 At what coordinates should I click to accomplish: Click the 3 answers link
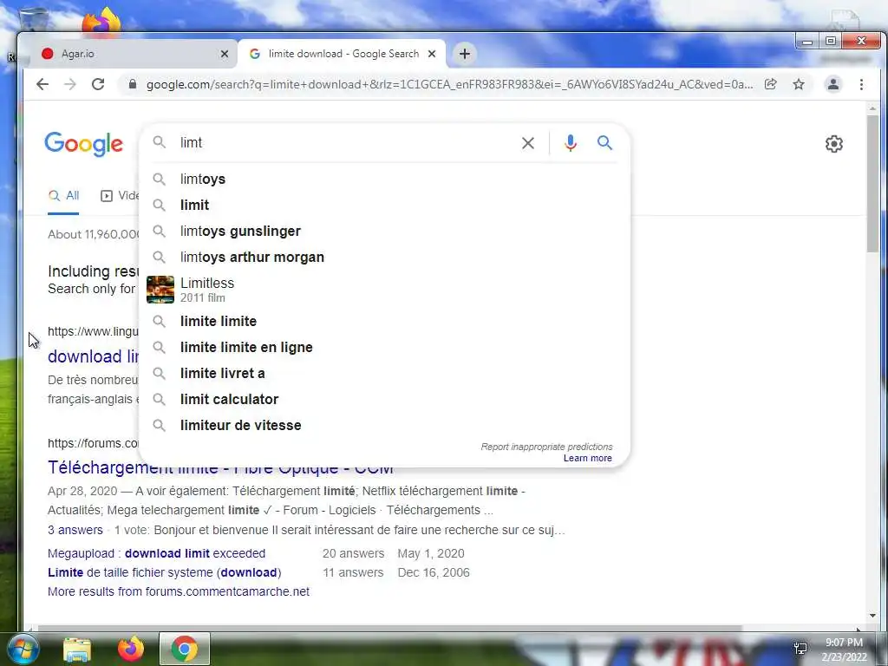pyautogui.click(x=75, y=530)
